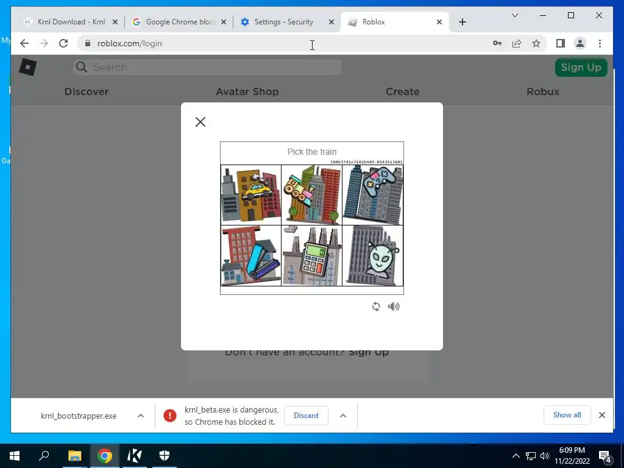Open the notification center
The height and width of the screenshot is (468, 624).
pyautogui.click(x=605, y=456)
